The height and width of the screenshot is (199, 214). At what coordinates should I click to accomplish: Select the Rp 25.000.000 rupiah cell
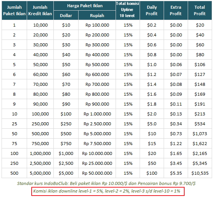tap(97, 163)
